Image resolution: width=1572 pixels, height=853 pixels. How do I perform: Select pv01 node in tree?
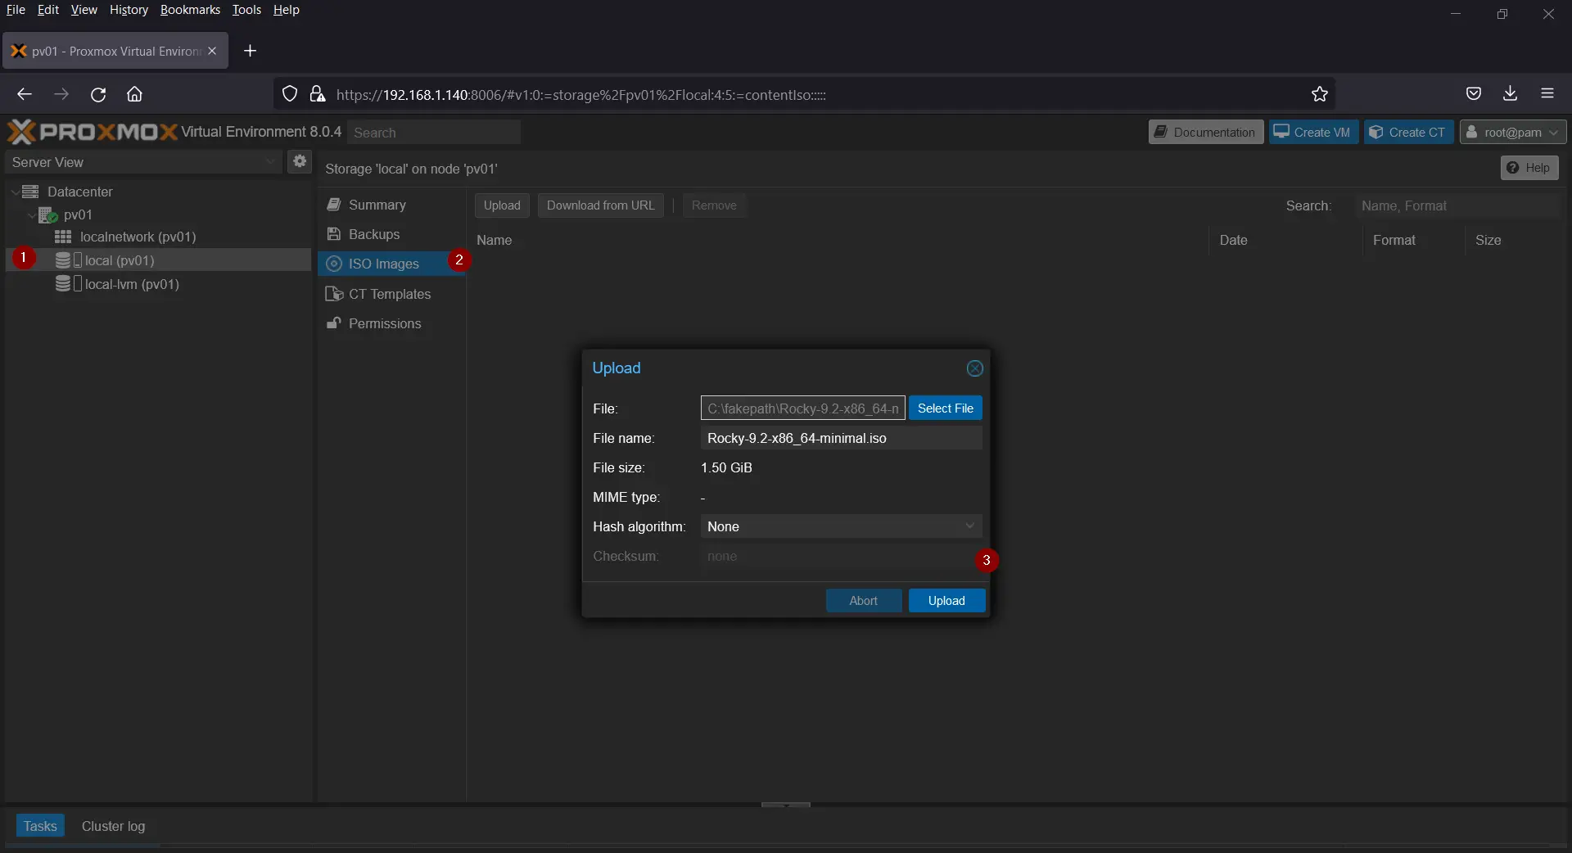point(78,214)
